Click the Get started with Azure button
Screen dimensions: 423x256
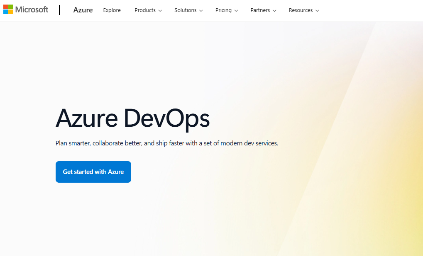(93, 172)
